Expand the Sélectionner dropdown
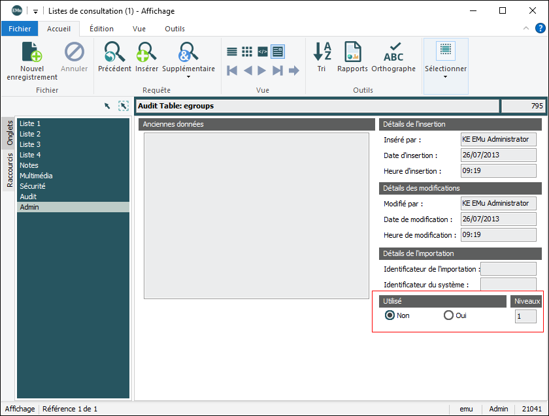Viewport: 549px width, 416px height. pos(446,77)
